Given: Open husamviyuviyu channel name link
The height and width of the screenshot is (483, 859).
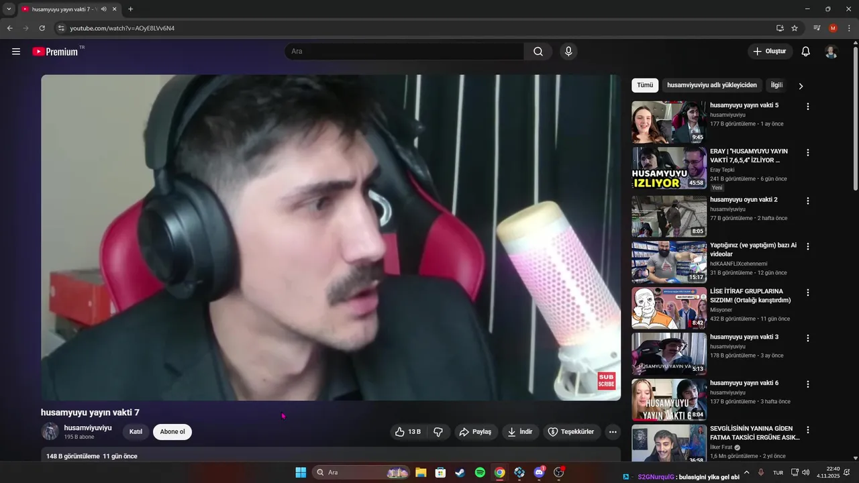Looking at the screenshot, I should (x=88, y=428).
